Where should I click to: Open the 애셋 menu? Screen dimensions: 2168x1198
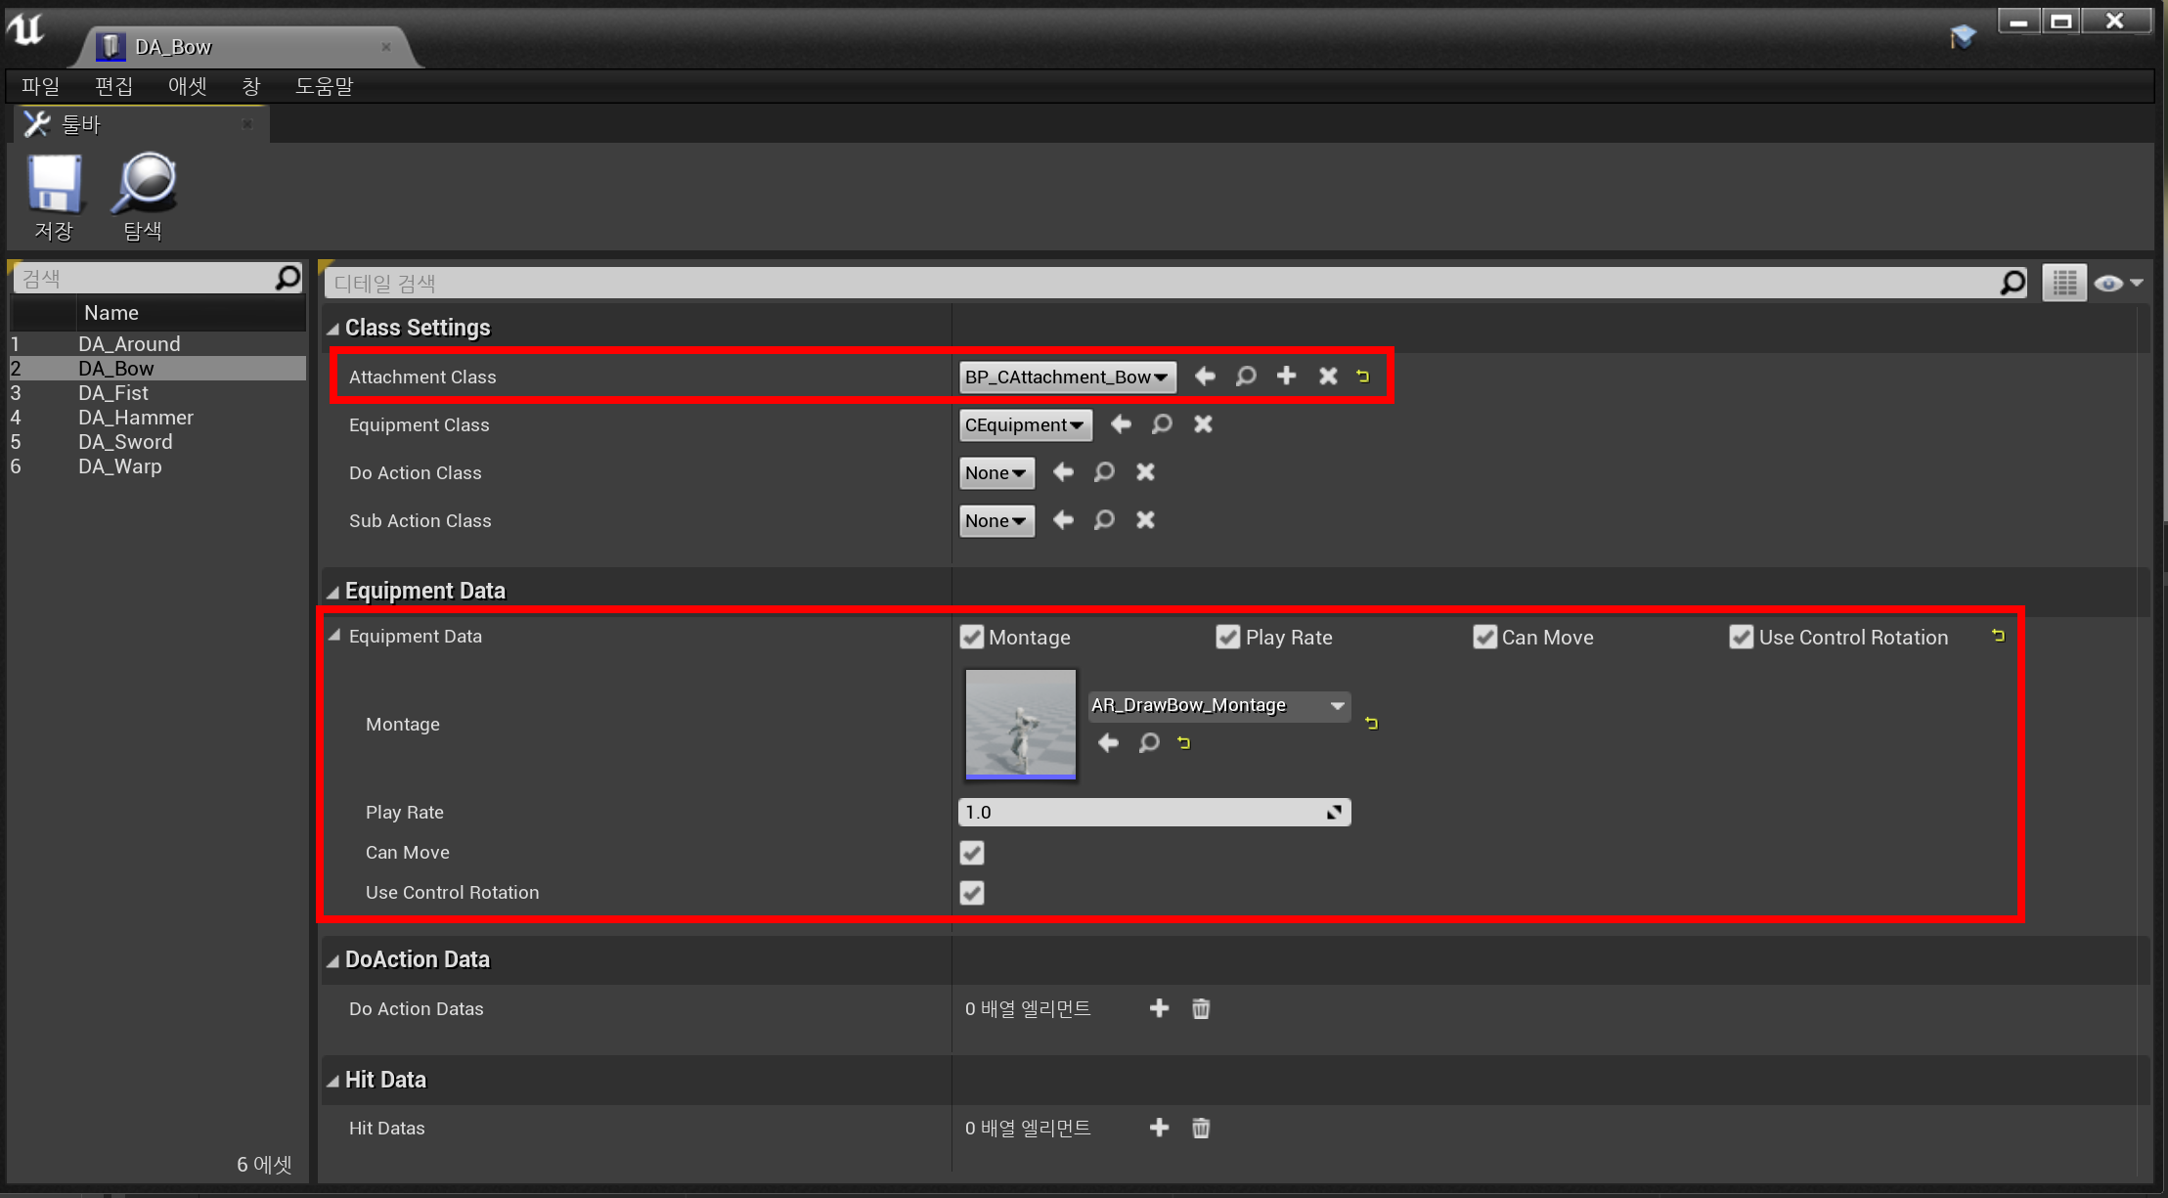click(187, 86)
